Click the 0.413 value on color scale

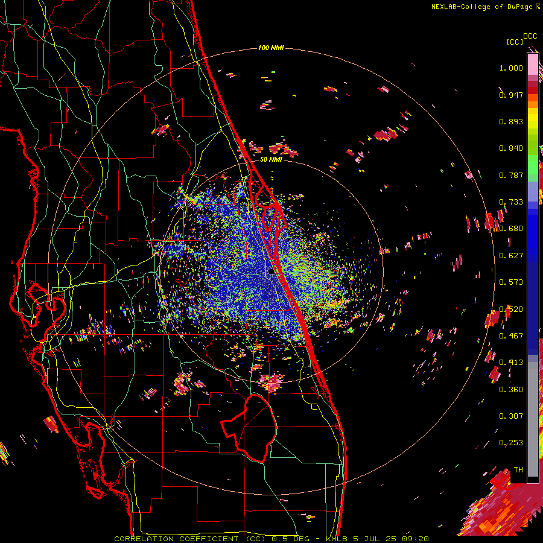click(x=511, y=363)
